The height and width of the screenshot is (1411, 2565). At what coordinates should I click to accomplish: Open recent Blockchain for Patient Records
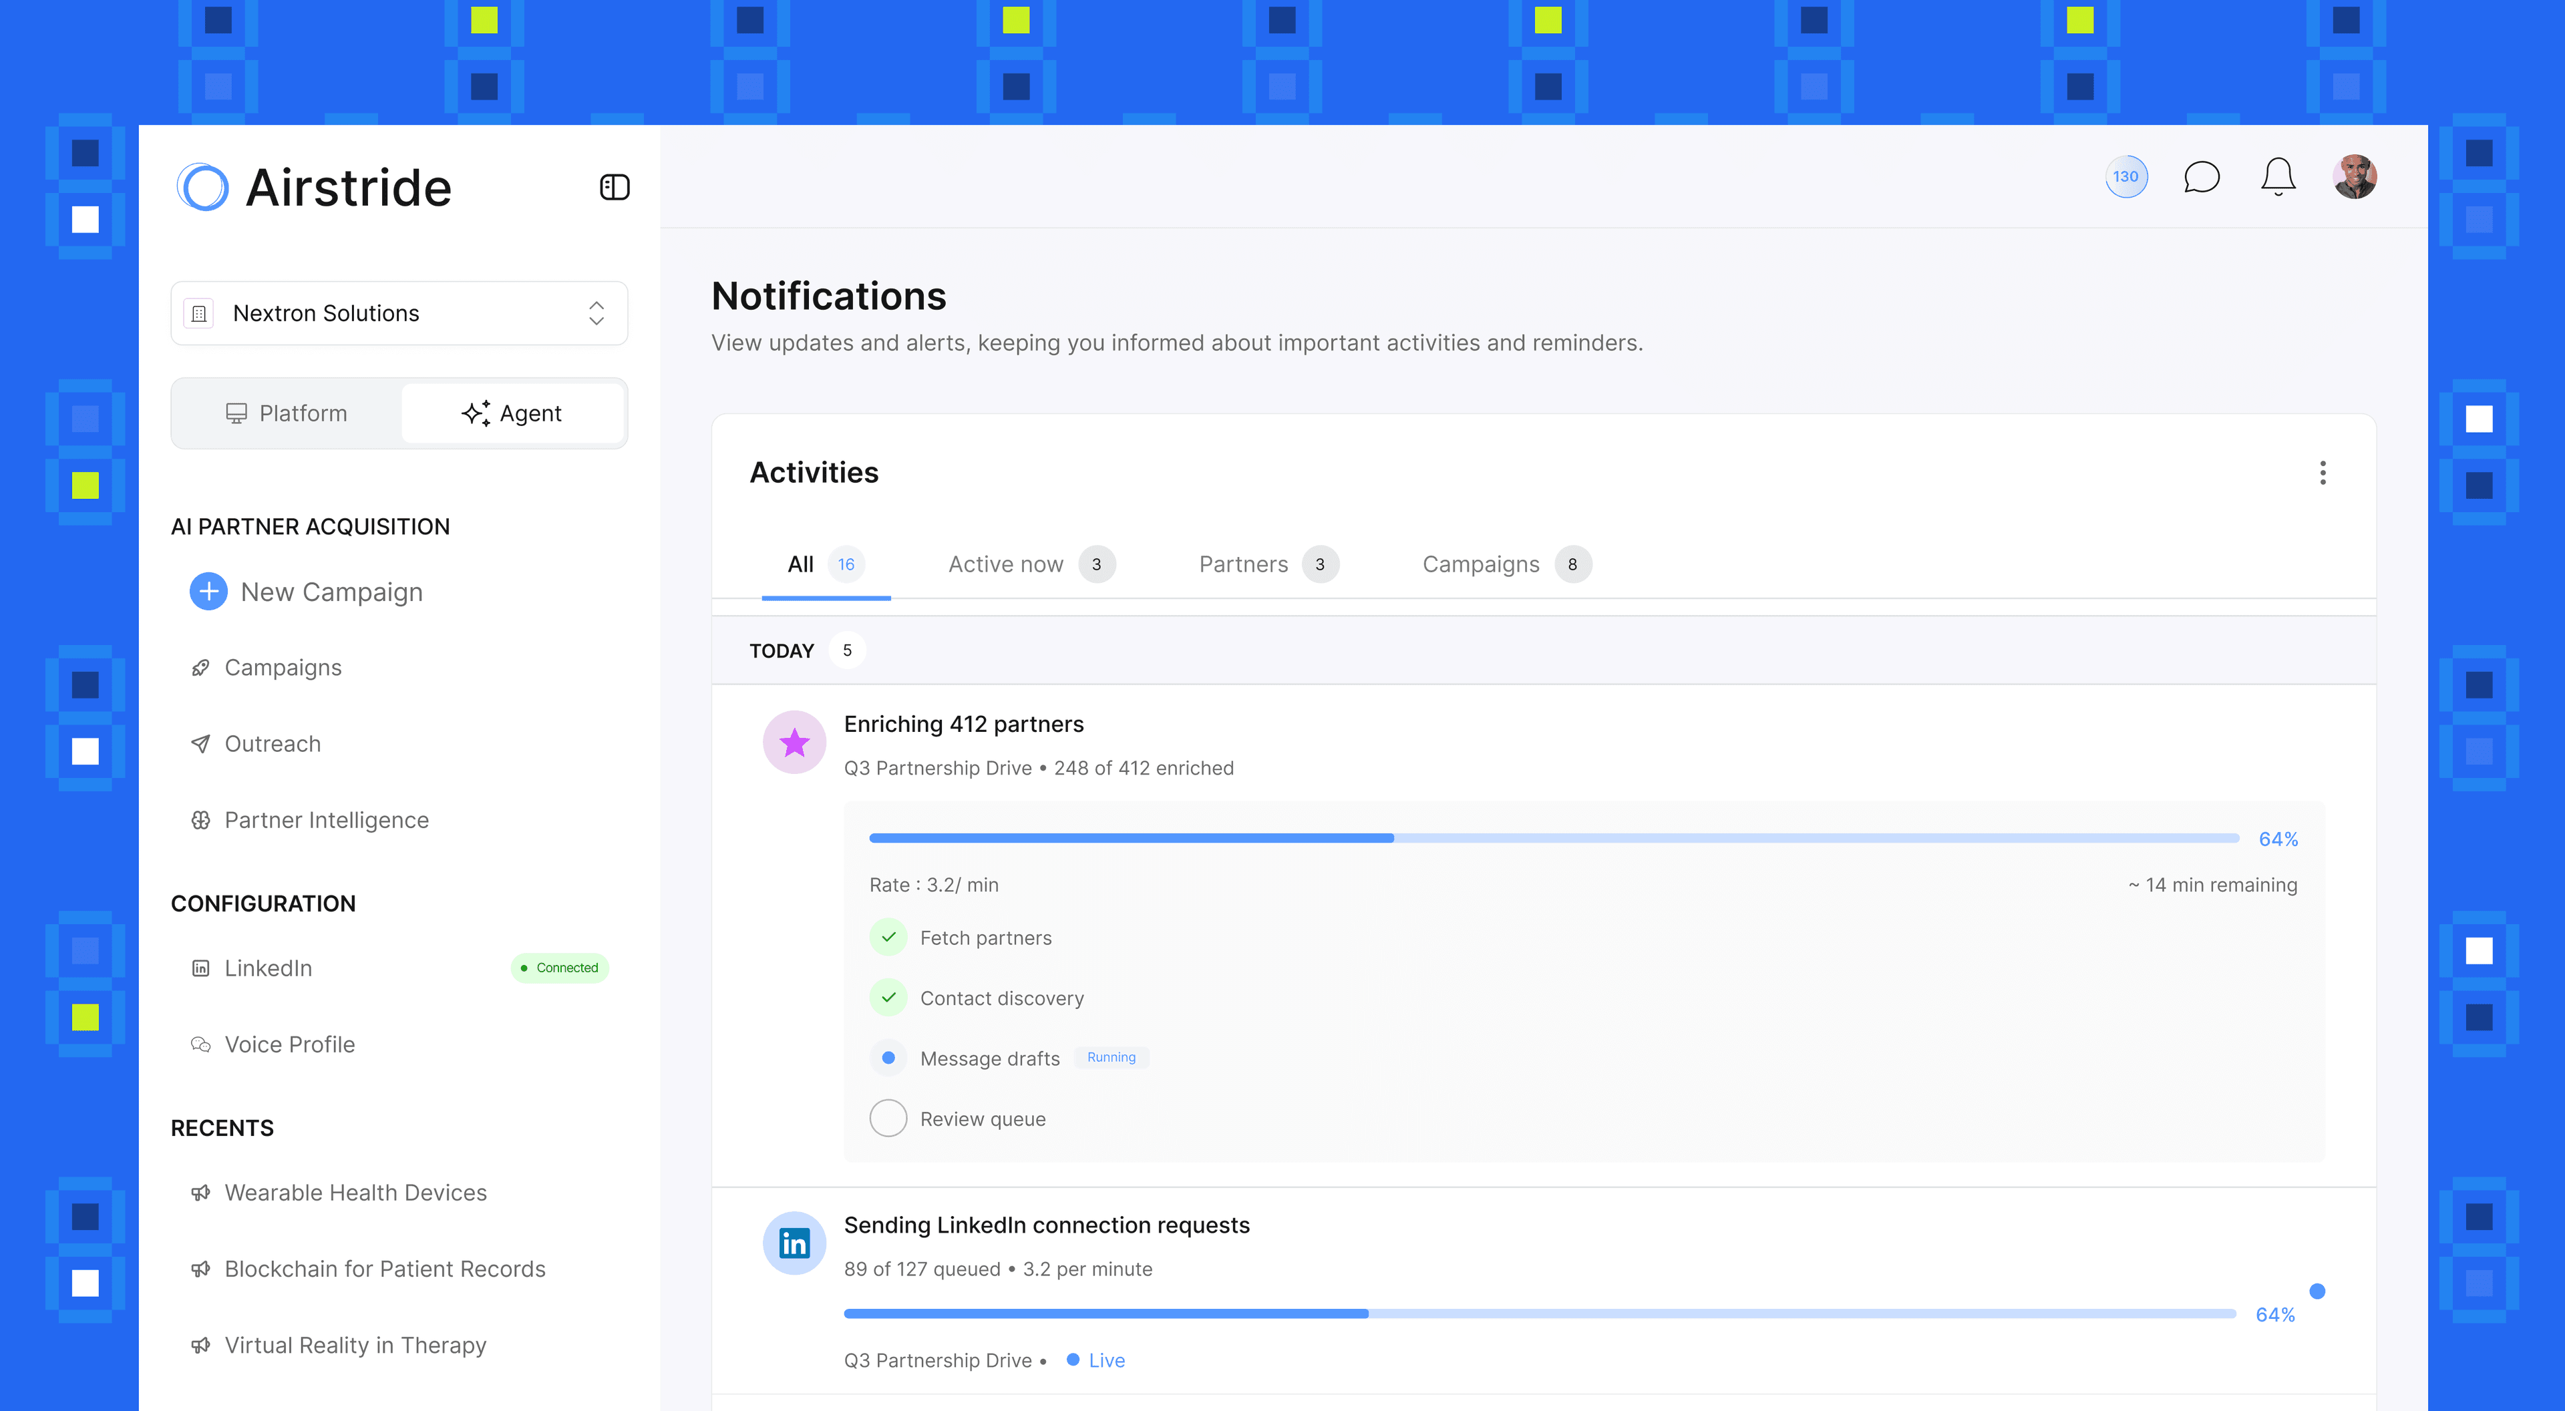(385, 1269)
